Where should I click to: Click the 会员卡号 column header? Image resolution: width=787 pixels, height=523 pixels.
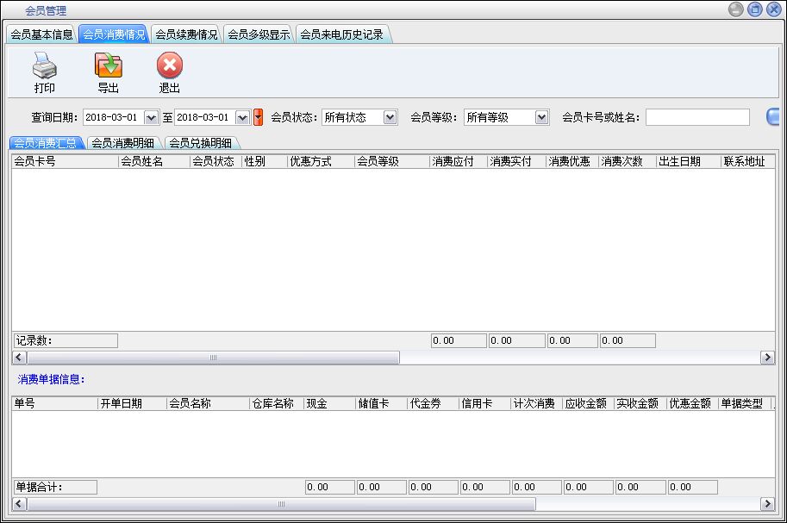[65, 161]
